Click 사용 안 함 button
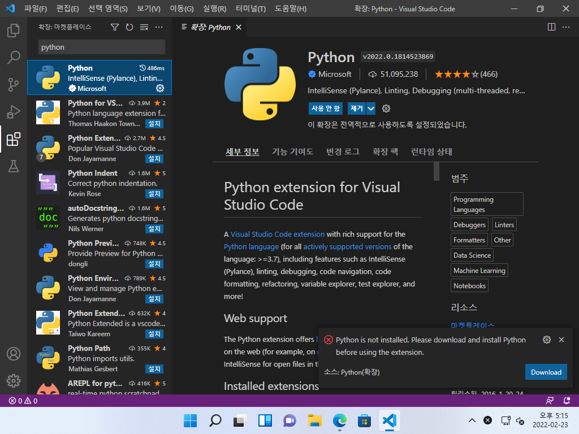This screenshot has width=579, height=434. click(x=325, y=108)
